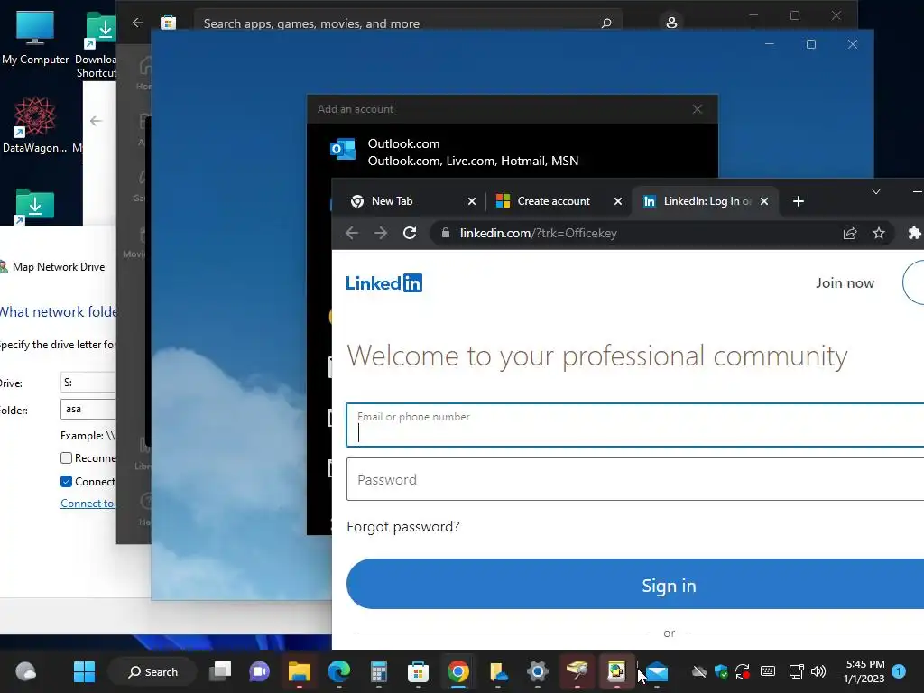The image size is (924, 693).
Task: Click the taskbar Search box
Action: click(152, 671)
